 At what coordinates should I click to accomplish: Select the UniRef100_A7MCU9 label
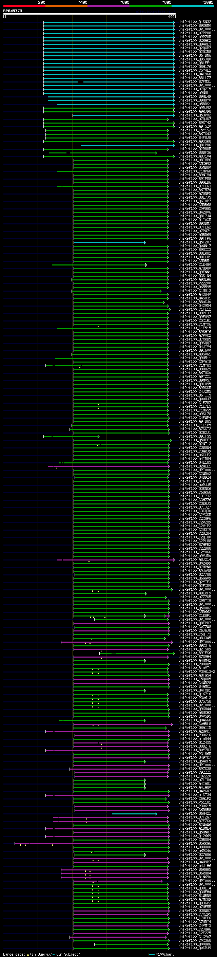(x=195, y=899)
